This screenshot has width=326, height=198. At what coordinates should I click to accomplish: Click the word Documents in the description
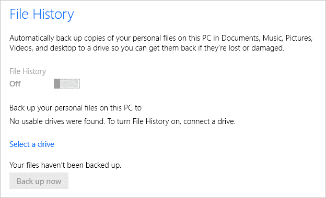coord(240,38)
